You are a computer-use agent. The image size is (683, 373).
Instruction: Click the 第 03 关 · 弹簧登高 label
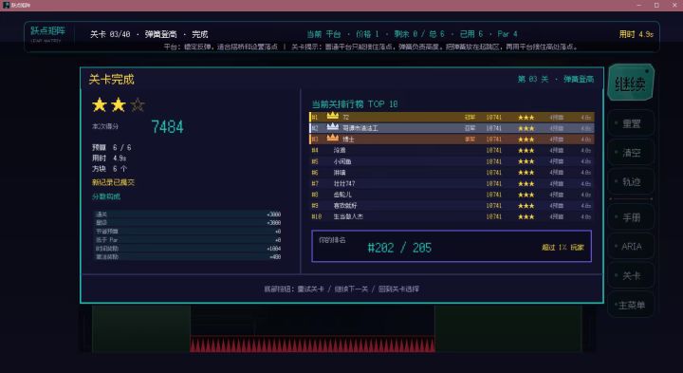[x=555, y=80]
